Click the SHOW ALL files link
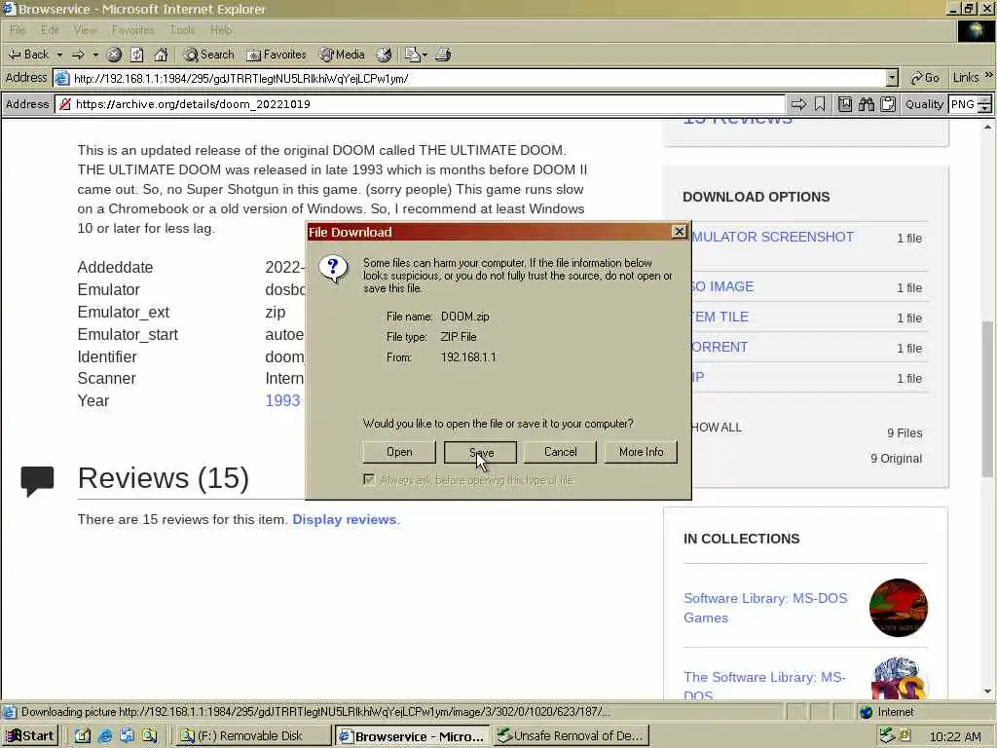The width and height of the screenshot is (997, 748). coord(717,428)
